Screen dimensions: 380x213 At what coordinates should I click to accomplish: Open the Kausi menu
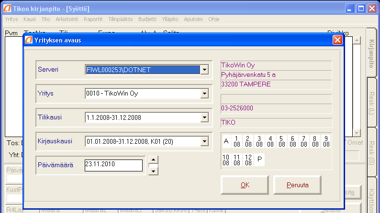[30, 19]
